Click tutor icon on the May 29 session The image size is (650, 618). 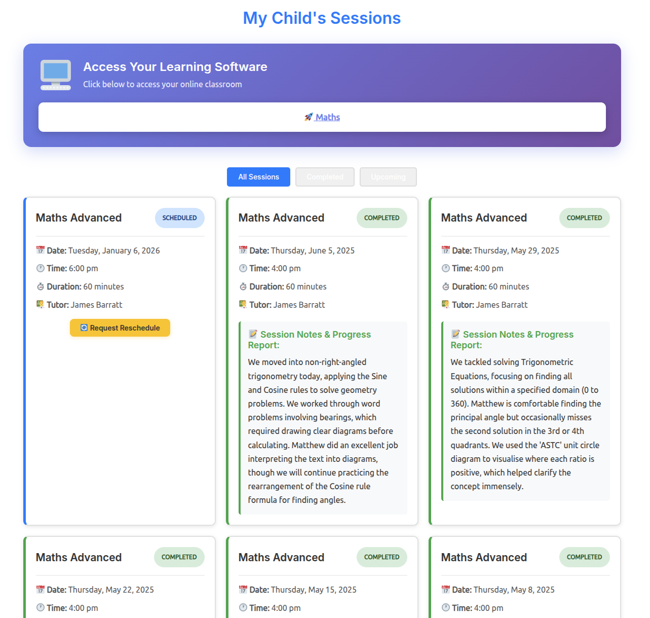pyautogui.click(x=446, y=304)
